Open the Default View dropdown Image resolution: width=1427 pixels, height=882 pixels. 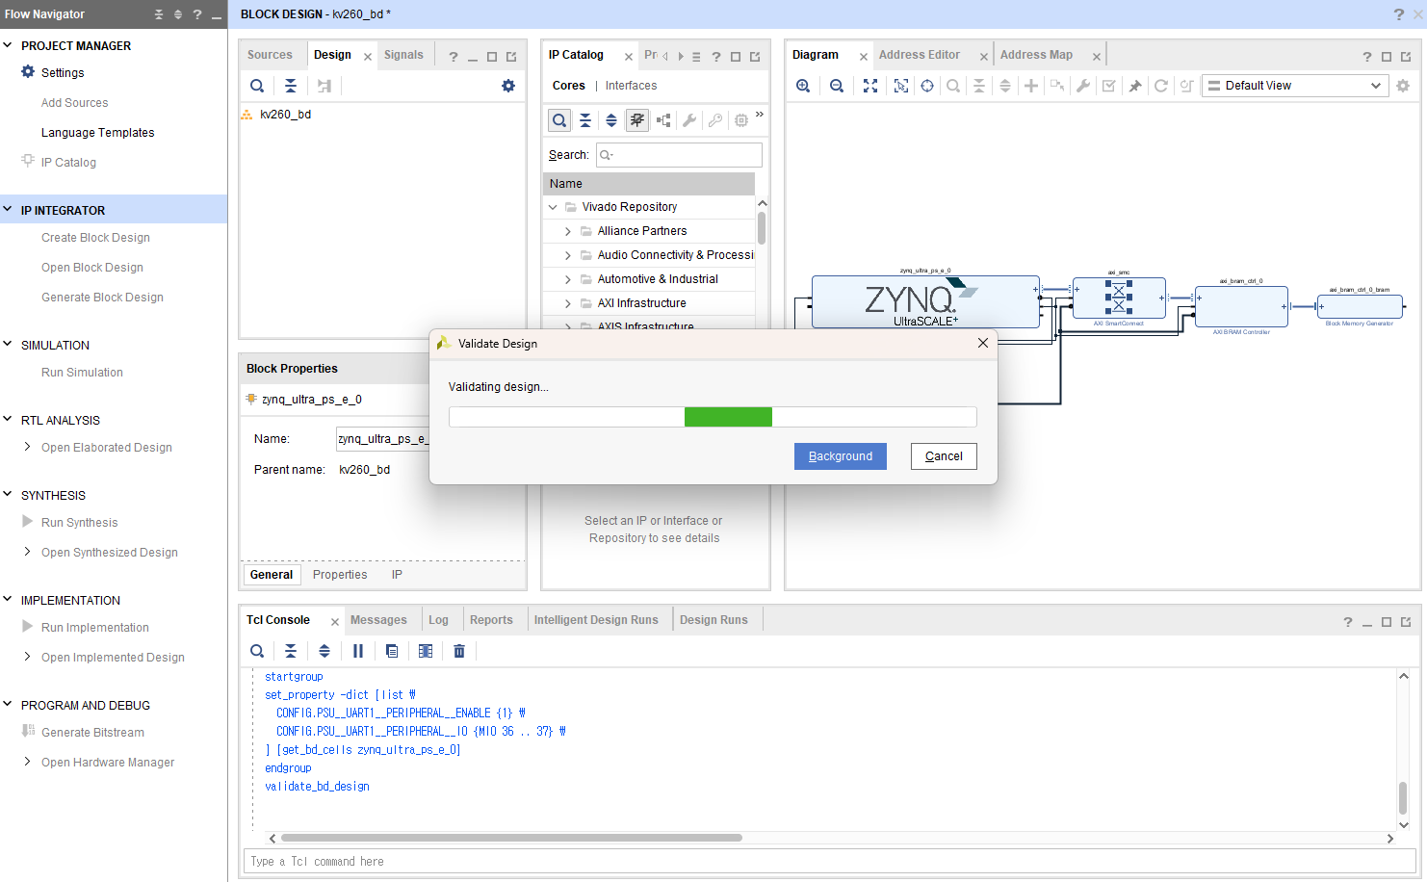(1293, 86)
